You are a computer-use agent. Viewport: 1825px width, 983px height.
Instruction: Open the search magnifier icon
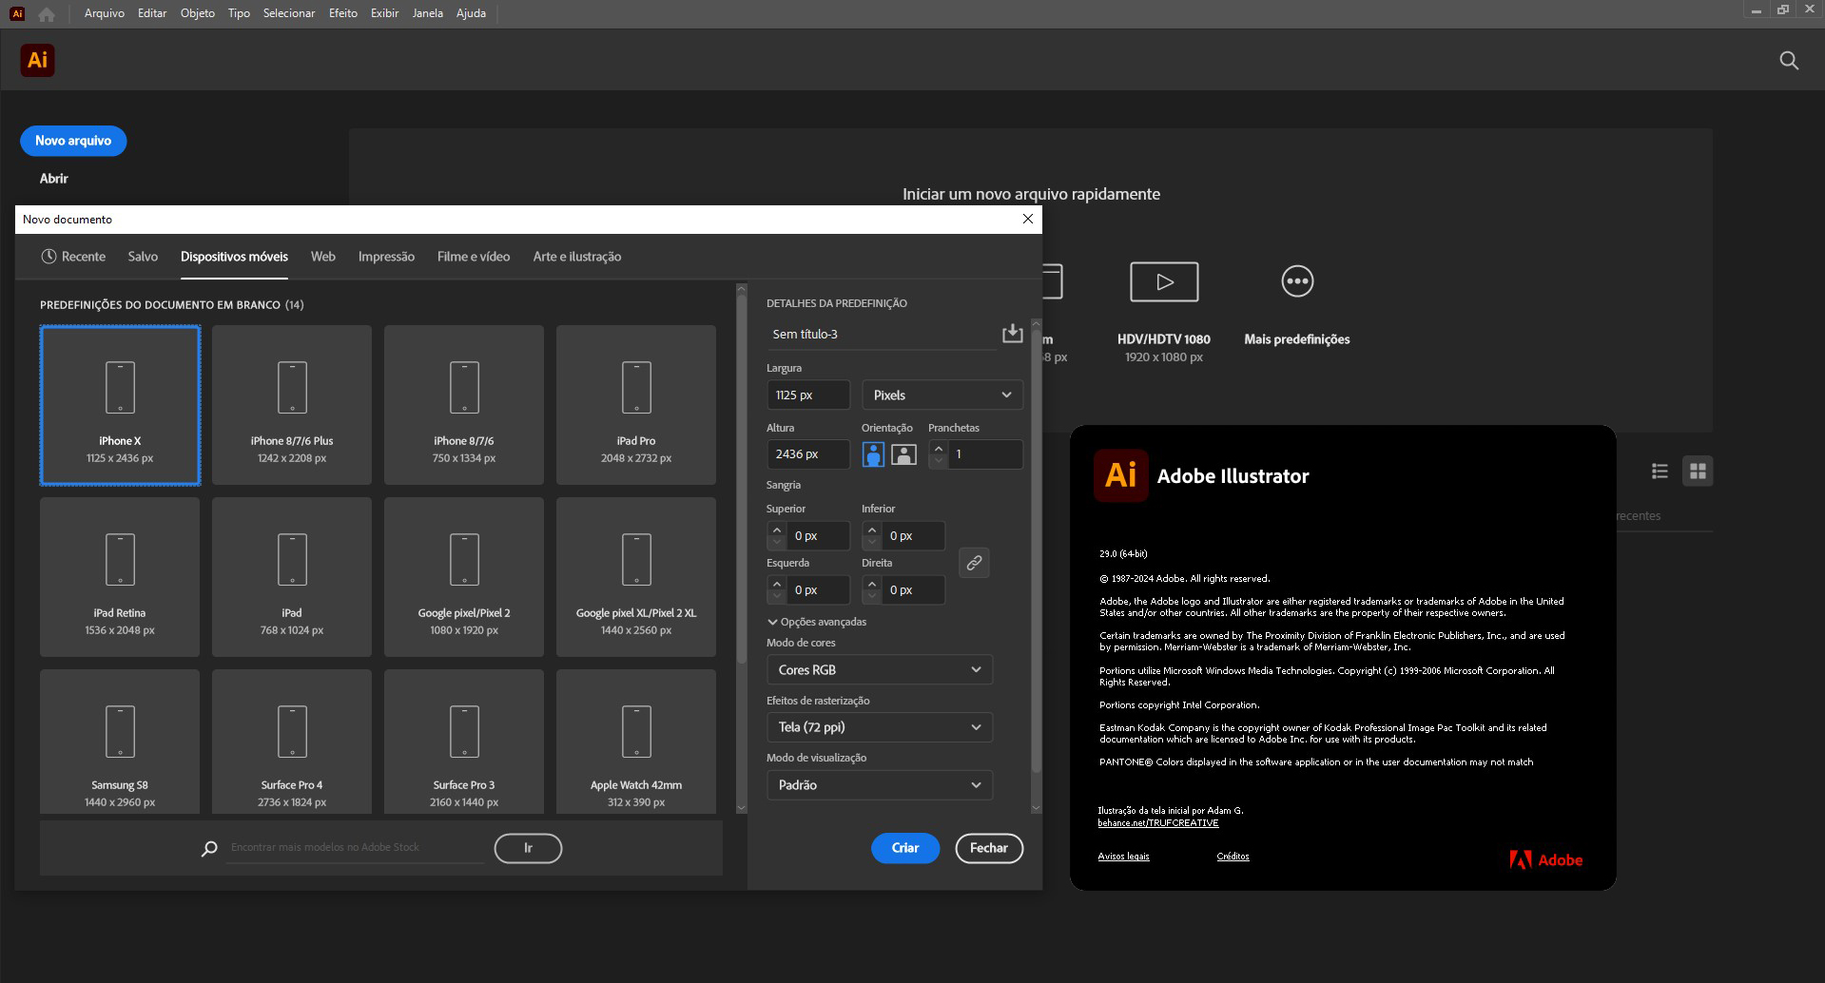tap(1788, 61)
